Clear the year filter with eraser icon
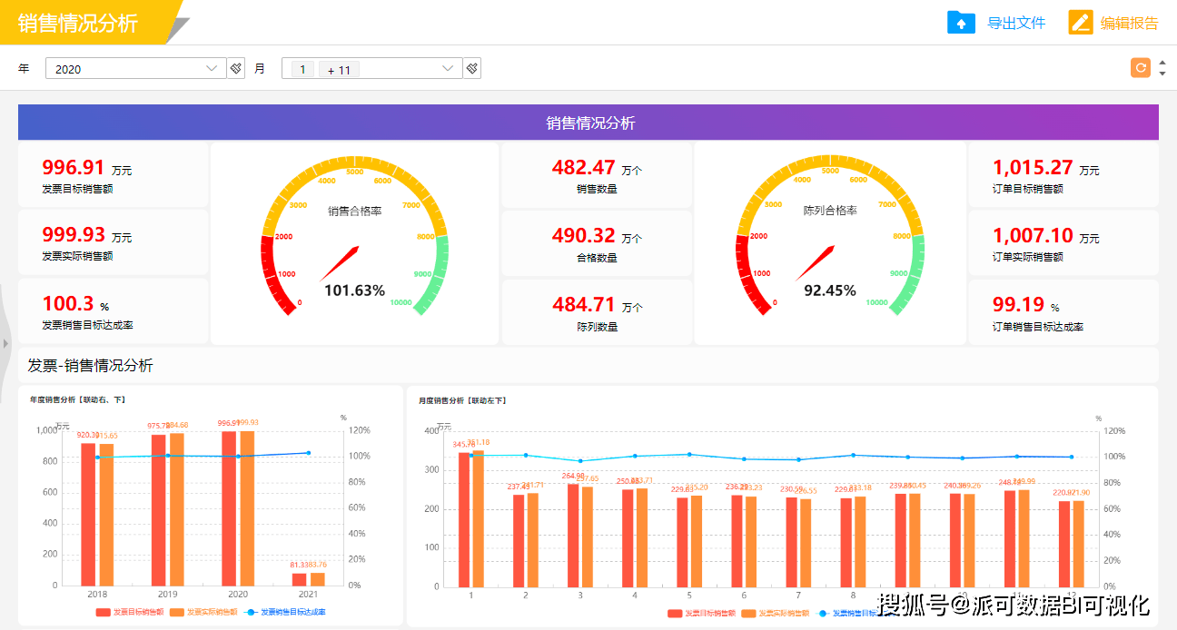Image resolution: width=1177 pixels, height=630 pixels. coord(236,68)
